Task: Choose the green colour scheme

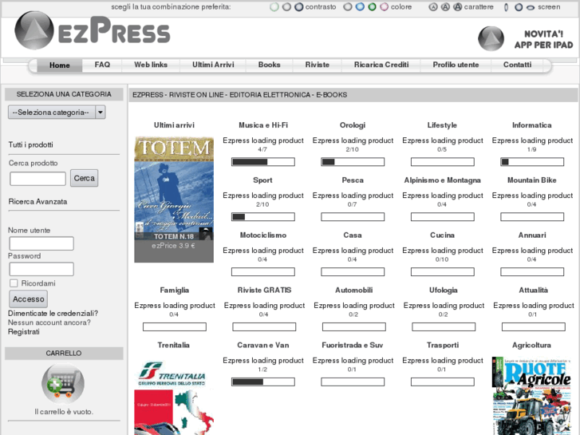Action: point(372,7)
